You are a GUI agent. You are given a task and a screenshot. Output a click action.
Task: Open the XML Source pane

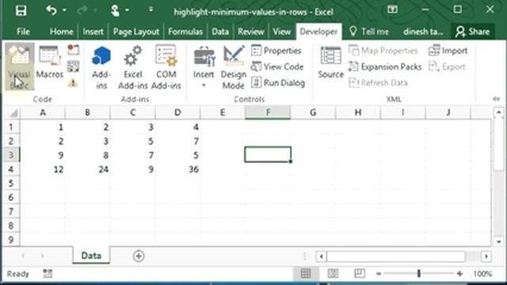click(x=330, y=62)
